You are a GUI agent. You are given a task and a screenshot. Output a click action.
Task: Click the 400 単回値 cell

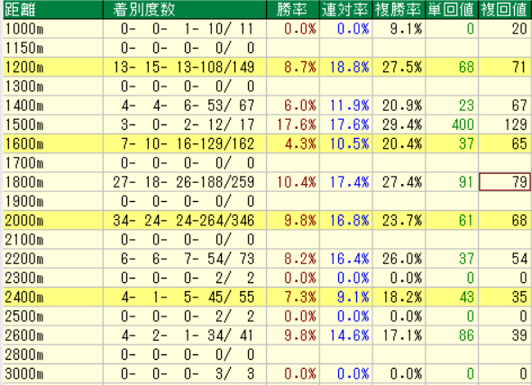tap(452, 124)
